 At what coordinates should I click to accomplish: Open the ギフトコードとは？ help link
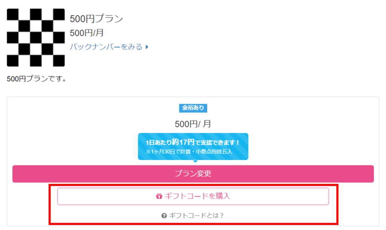point(196,216)
